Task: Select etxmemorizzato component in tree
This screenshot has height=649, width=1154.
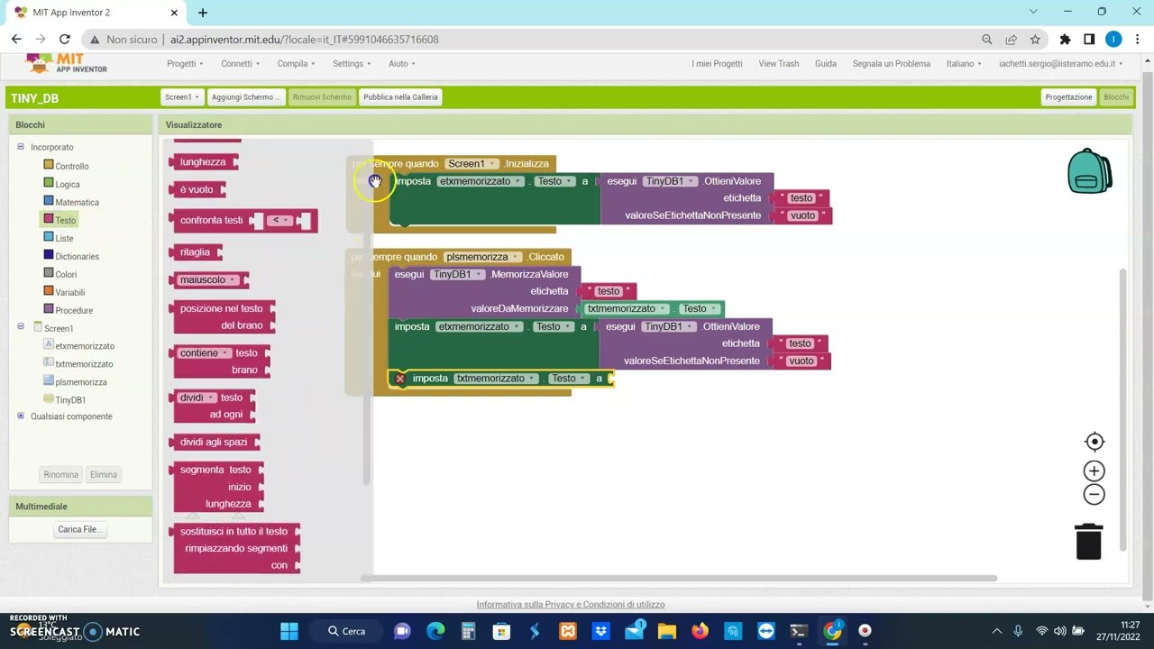Action: 85,346
